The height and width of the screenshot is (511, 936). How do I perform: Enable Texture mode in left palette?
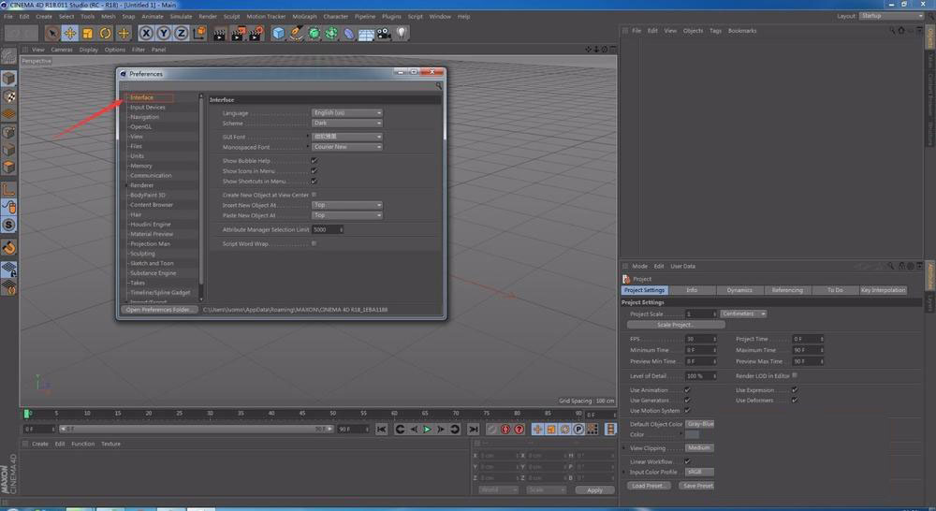(9, 96)
